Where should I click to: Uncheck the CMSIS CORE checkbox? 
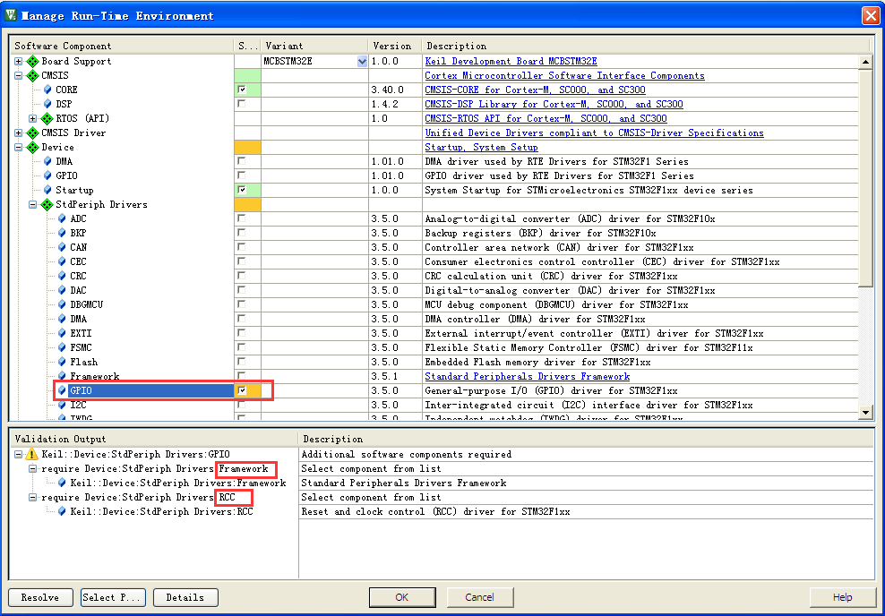(242, 90)
